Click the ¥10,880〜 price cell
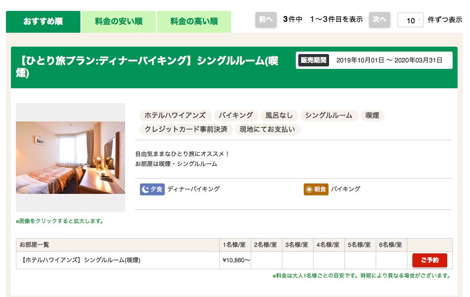Screen dimensions: 470x297 [236, 260]
